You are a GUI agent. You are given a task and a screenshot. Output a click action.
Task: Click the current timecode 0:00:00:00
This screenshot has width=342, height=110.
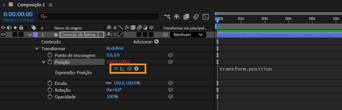pyautogui.click(x=18, y=14)
